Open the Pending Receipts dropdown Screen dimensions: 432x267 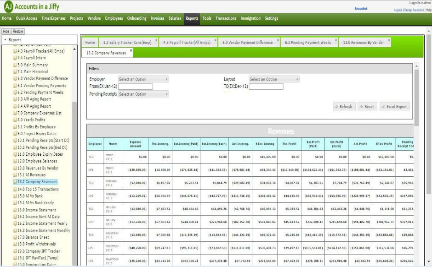point(143,94)
